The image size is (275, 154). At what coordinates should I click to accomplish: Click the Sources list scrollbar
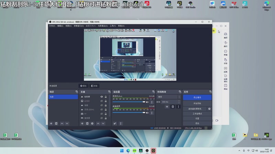(110, 106)
